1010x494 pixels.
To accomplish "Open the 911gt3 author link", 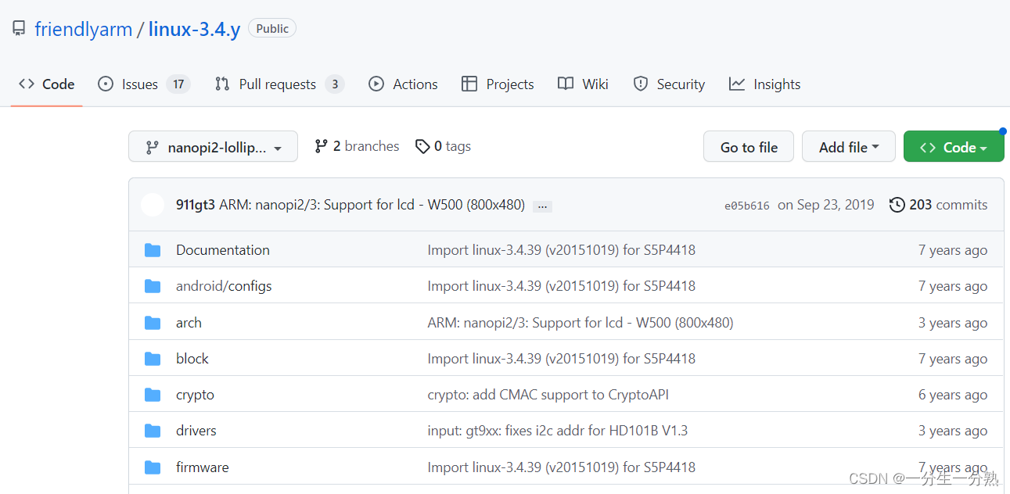I will 196,205.
